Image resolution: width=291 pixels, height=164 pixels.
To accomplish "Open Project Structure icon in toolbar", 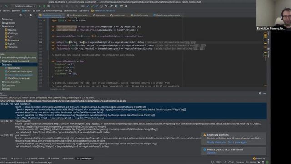I will pos(116,6).
